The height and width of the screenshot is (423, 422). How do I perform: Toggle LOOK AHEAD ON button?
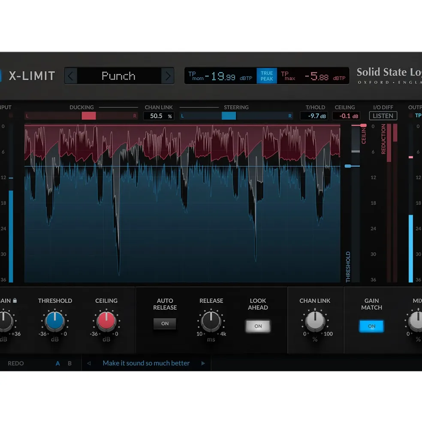[x=258, y=326]
